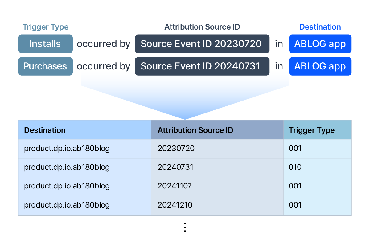Select the 20240731 cell in the table

click(x=175, y=167)
